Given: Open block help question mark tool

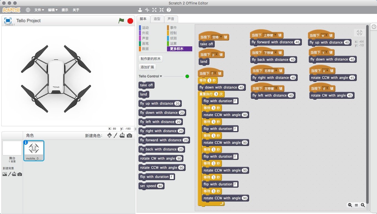Looking at the screenshot, I should click(x=169, y=10).
